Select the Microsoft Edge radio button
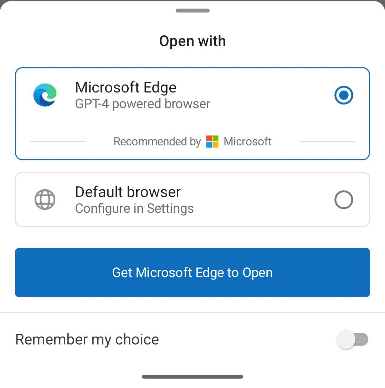Viewport: 385px width, 388px height. point(344,95)
